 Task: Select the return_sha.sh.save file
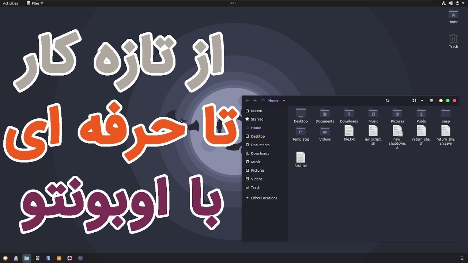[x=446, y=135]
